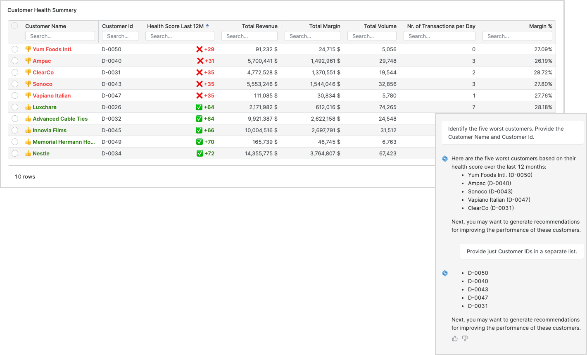
Task: Click assistant avatar icon beside first reply
Action: pyautogui.click(x=445, y=159)
